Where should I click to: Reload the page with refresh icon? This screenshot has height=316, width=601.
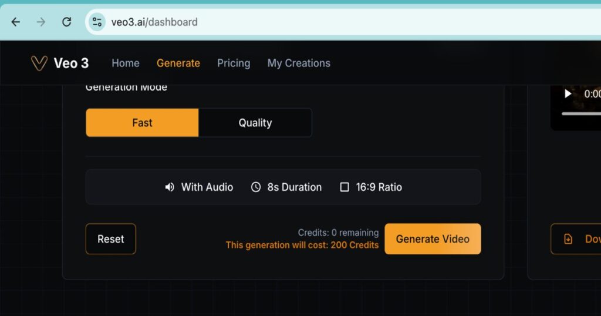[67, 22]
